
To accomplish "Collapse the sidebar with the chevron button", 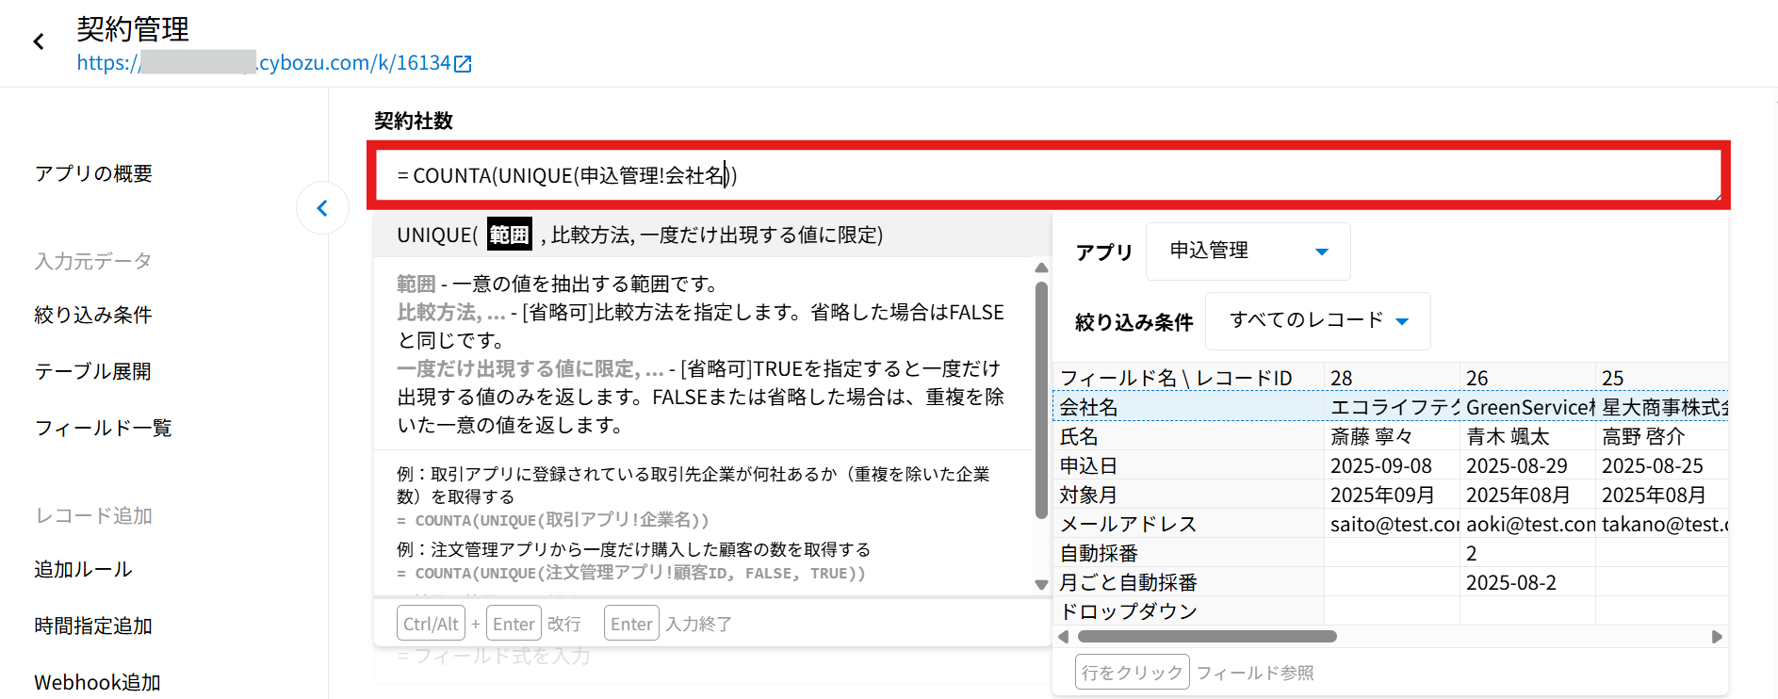I will 322,208.
